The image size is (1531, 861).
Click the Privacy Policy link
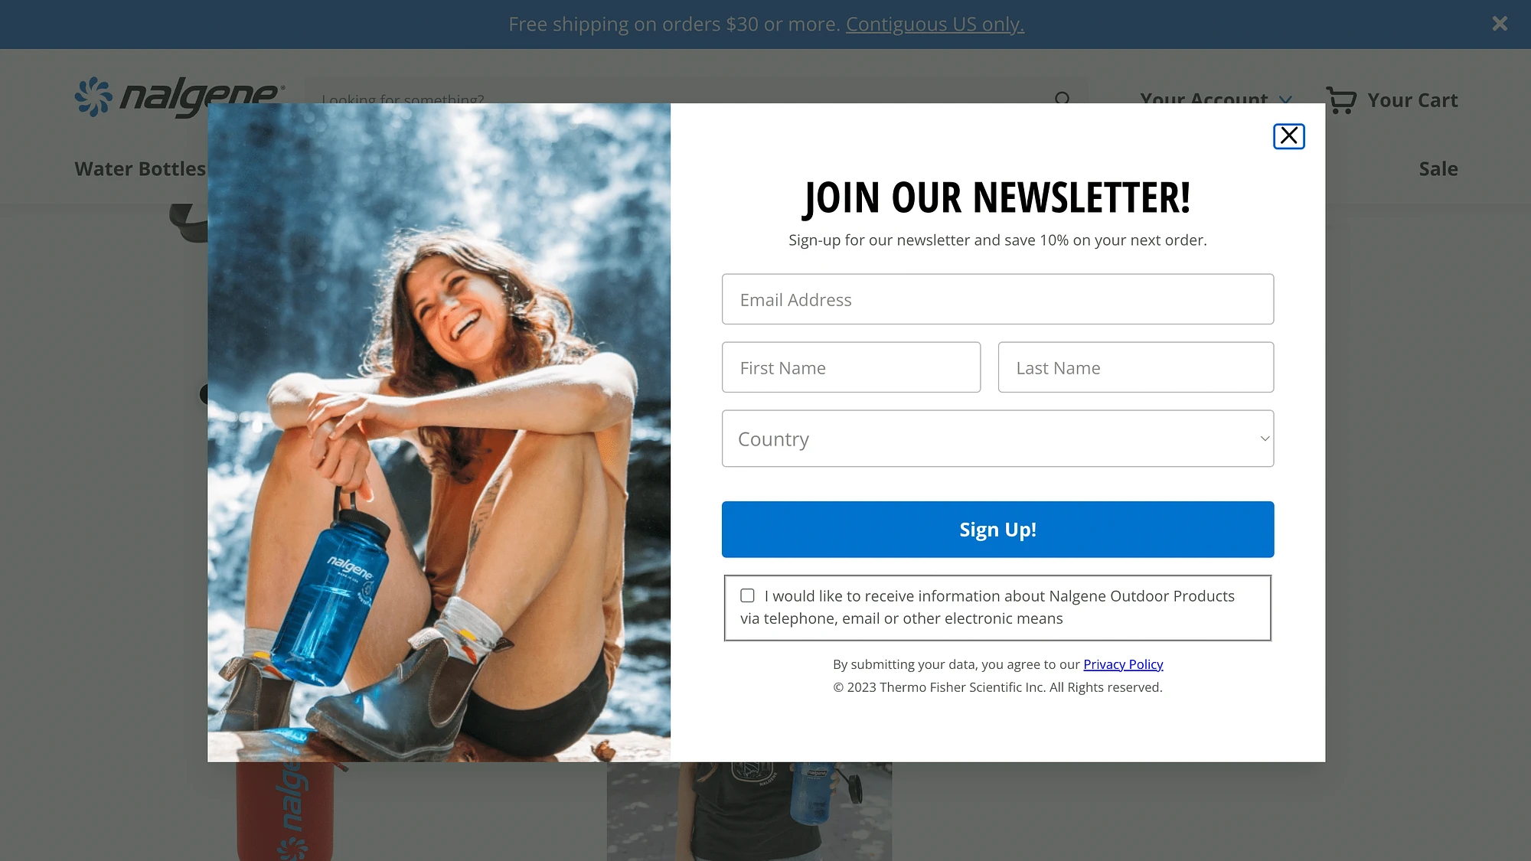point(1123,664)
